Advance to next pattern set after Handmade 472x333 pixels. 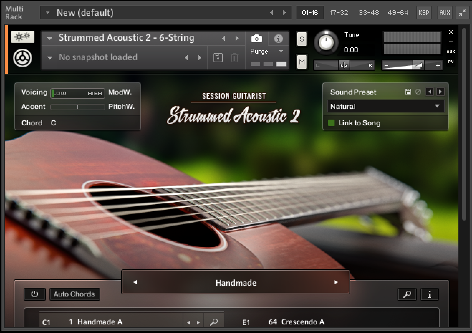pos(336,283)
